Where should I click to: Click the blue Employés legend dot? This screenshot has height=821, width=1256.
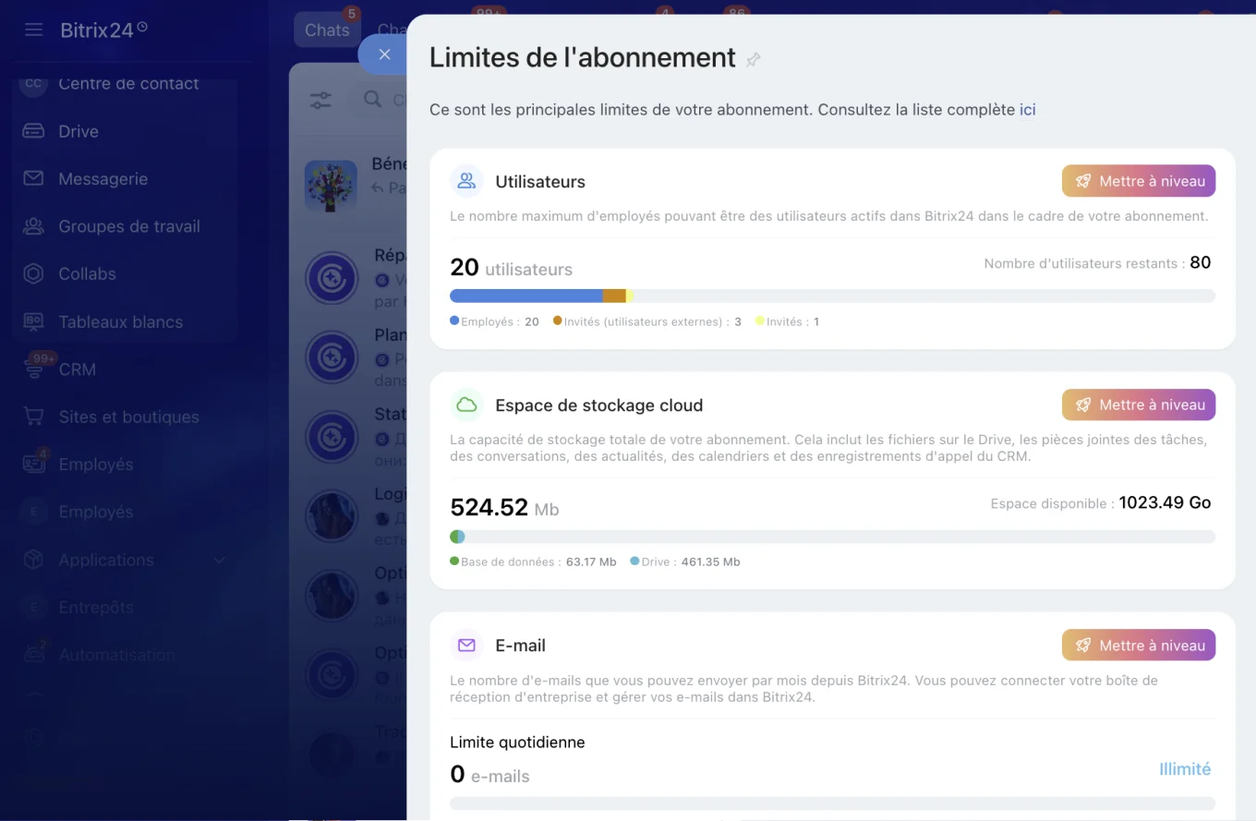coord(454,320)
